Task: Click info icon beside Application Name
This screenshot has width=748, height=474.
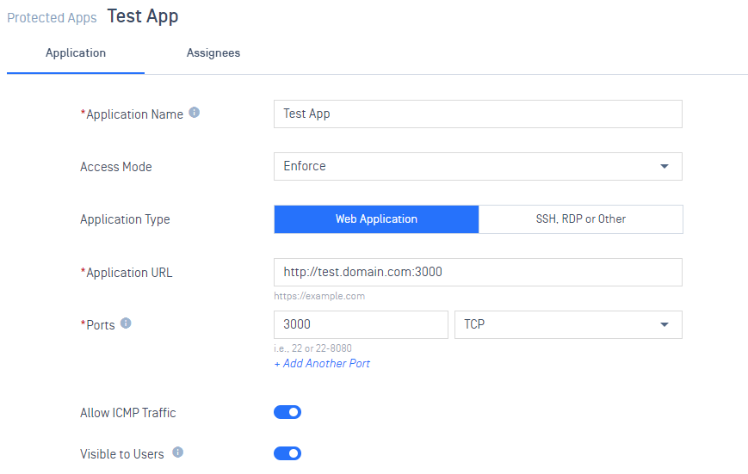Action: click(x=195, y=113)
